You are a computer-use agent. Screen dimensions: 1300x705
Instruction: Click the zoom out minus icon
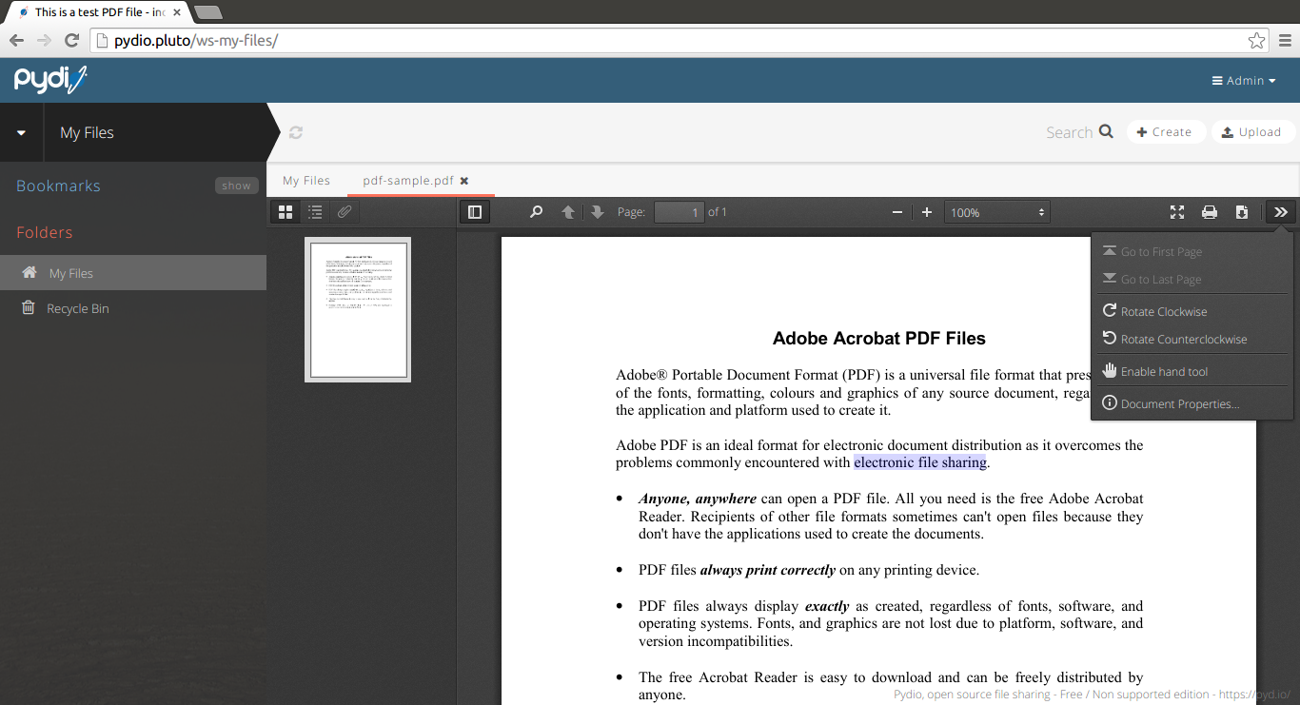(896, 212)
